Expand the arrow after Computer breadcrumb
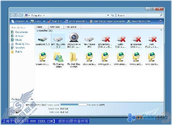 [44, 16]
